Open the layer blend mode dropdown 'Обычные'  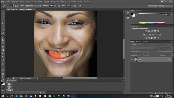(142, 48)
